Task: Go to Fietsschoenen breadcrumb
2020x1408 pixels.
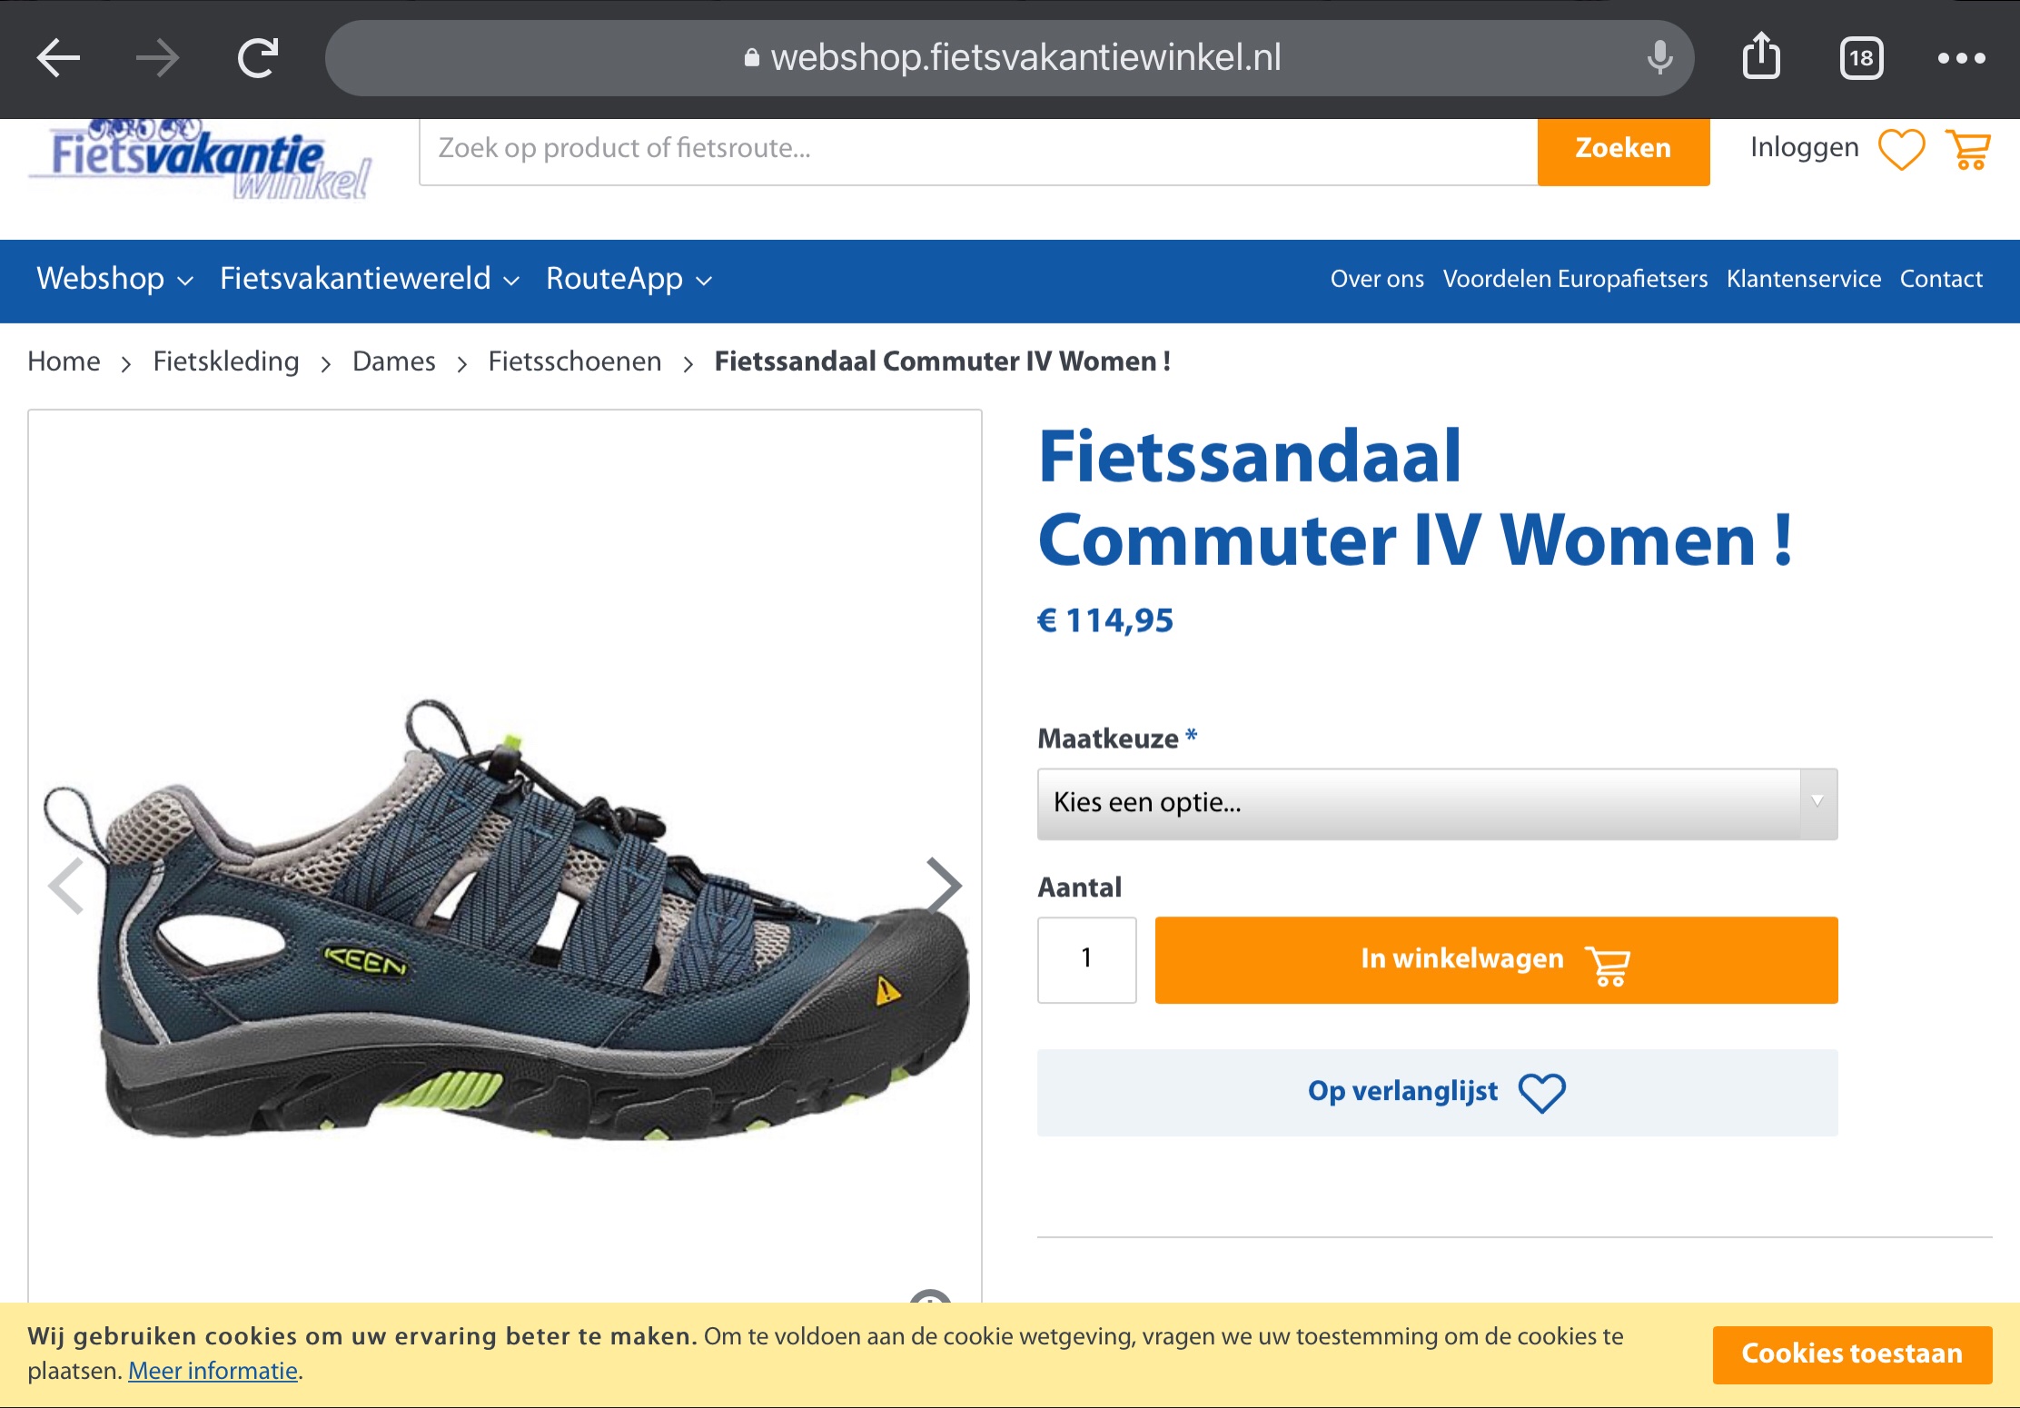Action: pyautogui.click(x=574, y=362)
